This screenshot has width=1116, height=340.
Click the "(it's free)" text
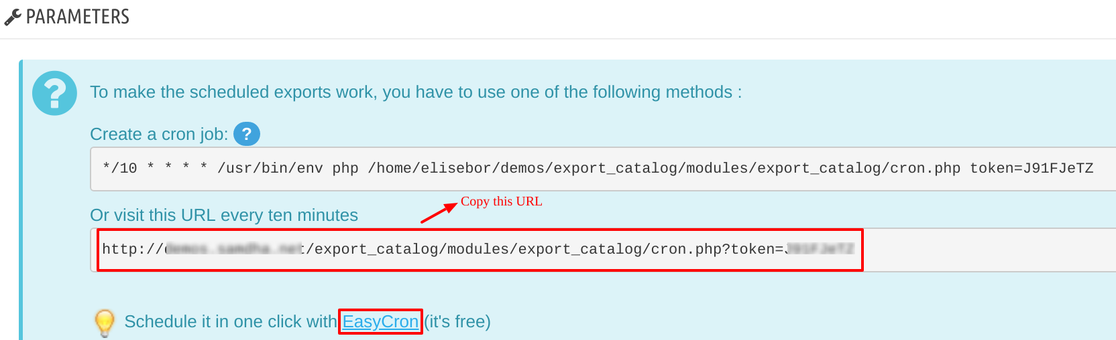click(457, 322)
